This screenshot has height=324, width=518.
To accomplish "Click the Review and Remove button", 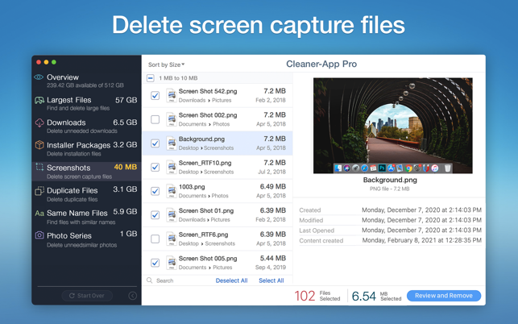I will (444, 296).
